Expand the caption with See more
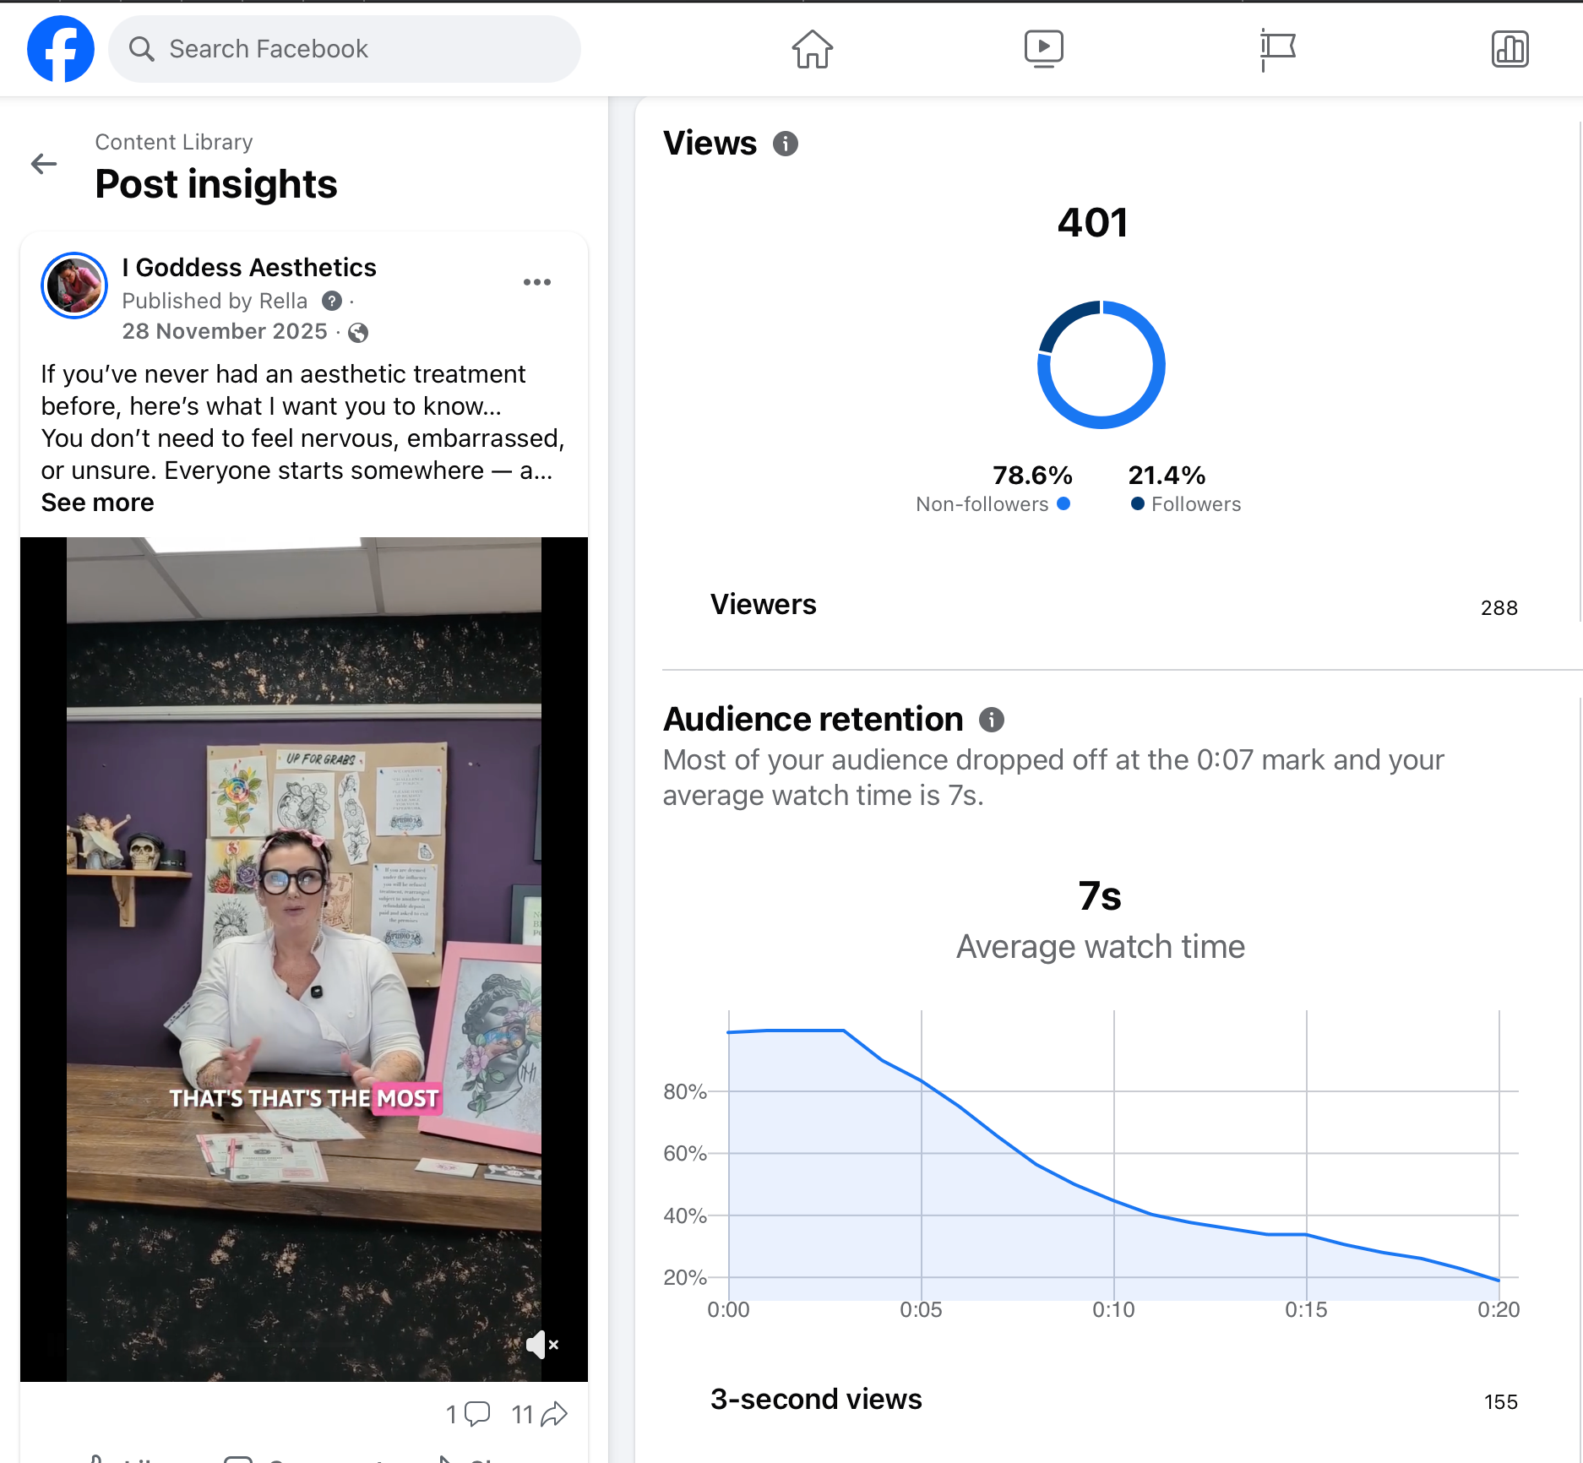The image size is (1583, 1463). [x=97, y=503]
